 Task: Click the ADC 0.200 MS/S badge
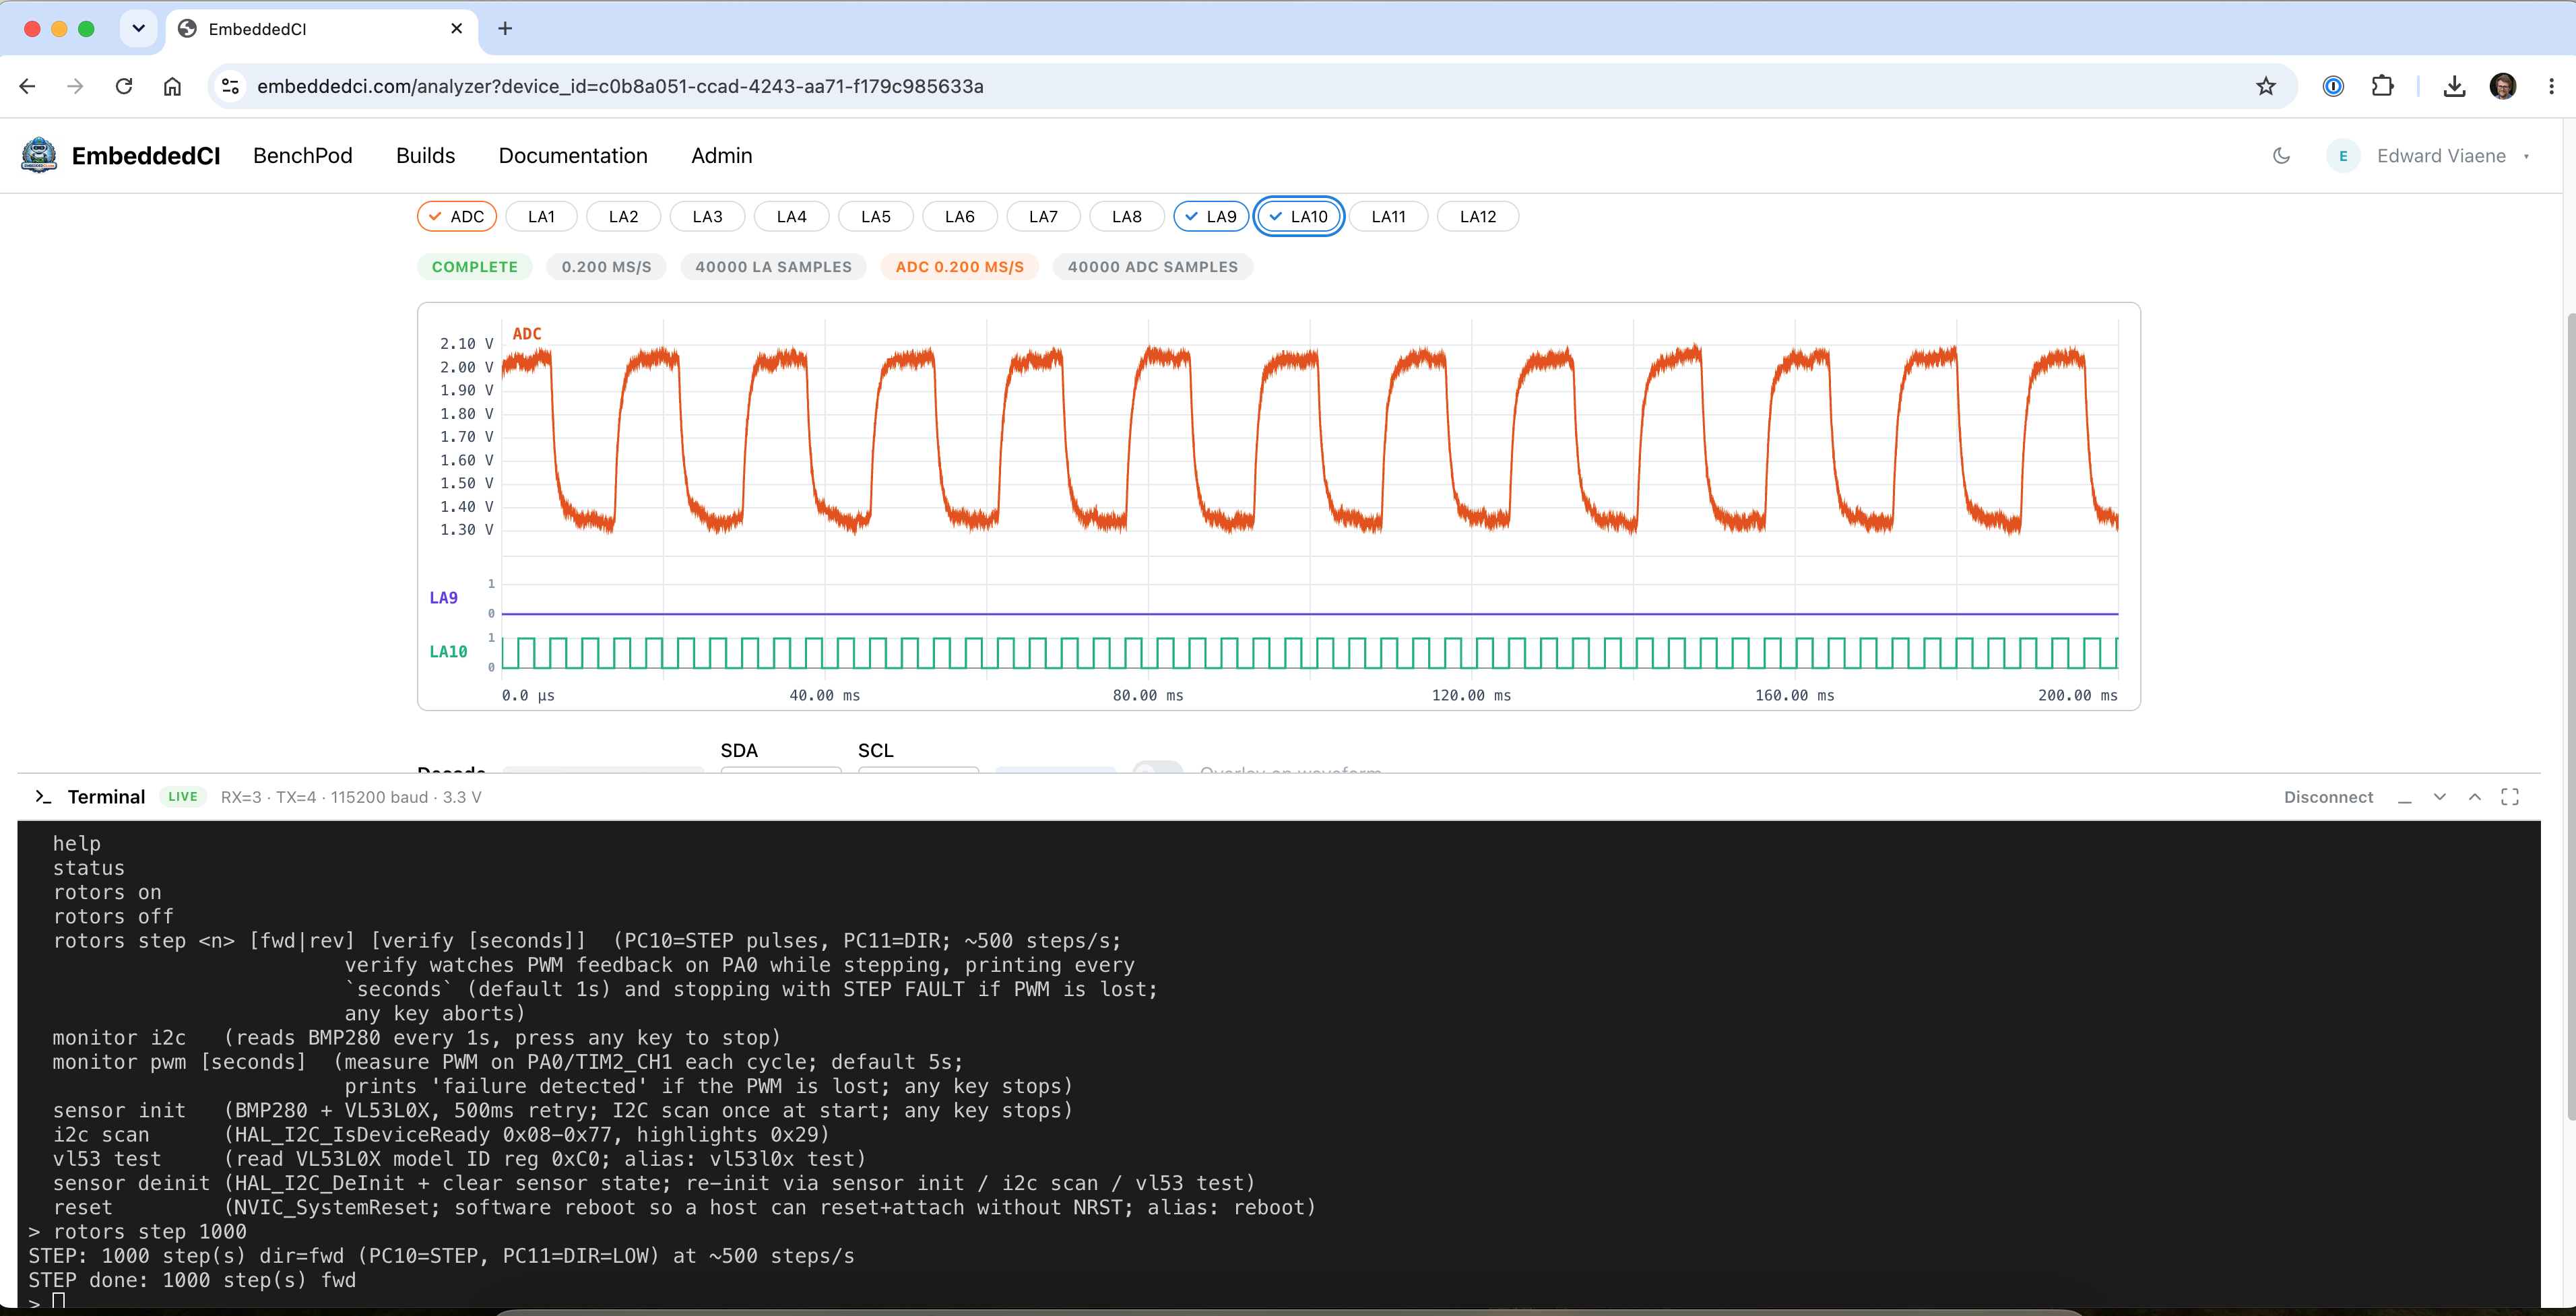(959, 267)
